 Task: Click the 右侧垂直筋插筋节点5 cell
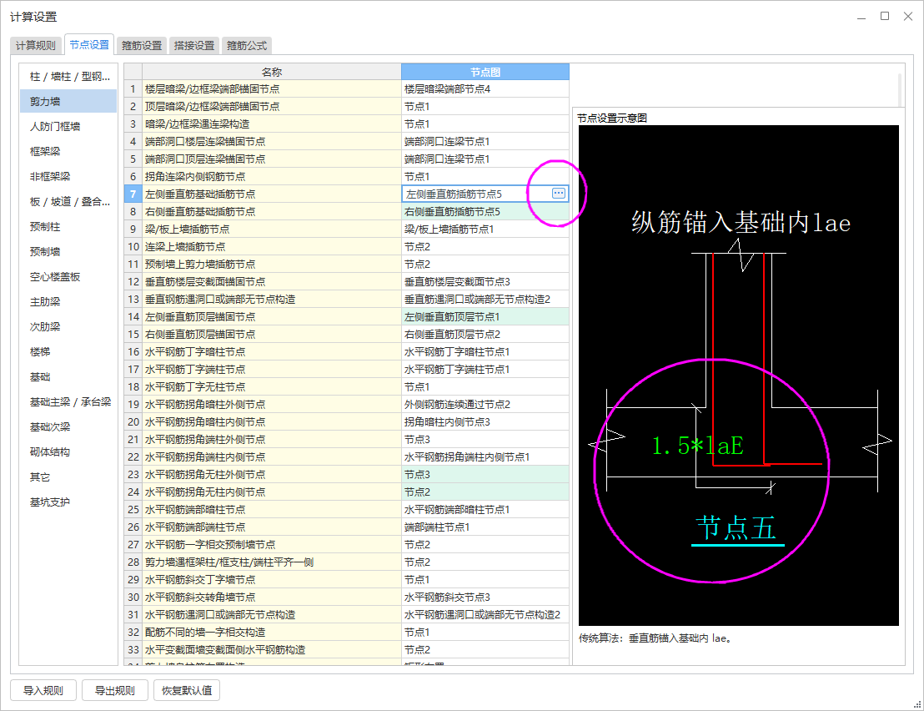(x=485, y=212)
